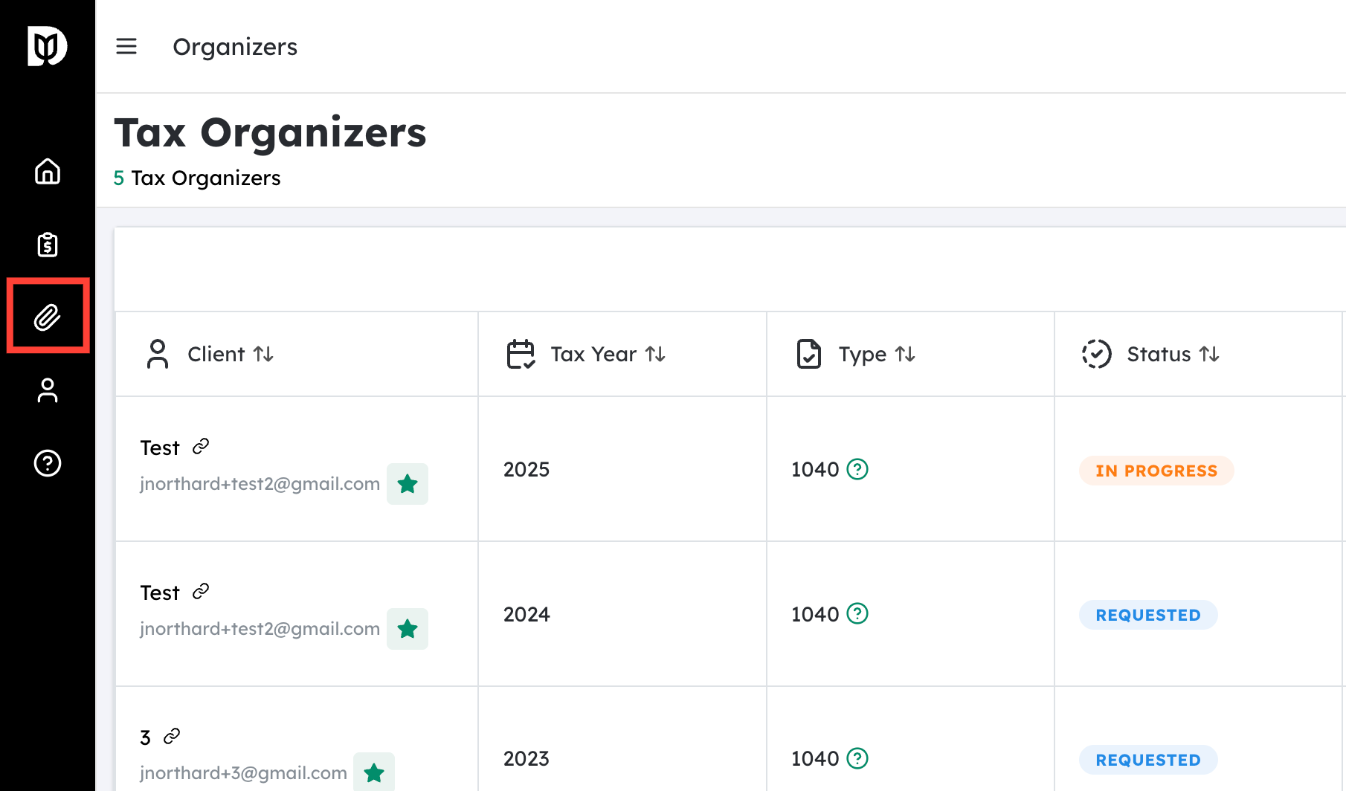Open the billing clipboard sidebar icon
The height and width of the screenshot is (791, 1346).
coord(48,245)
